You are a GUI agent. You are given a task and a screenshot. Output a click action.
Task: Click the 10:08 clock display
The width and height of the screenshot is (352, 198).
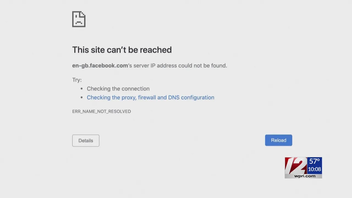(315, 169)
